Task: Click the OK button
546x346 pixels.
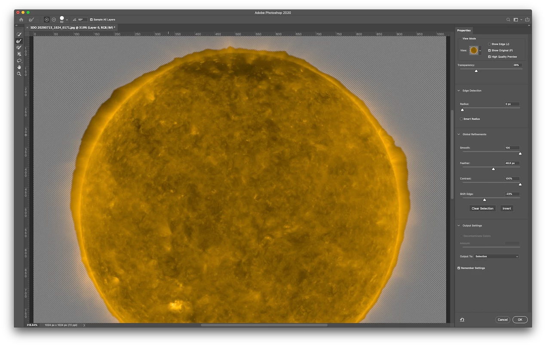Action: (x=520, y=320)
